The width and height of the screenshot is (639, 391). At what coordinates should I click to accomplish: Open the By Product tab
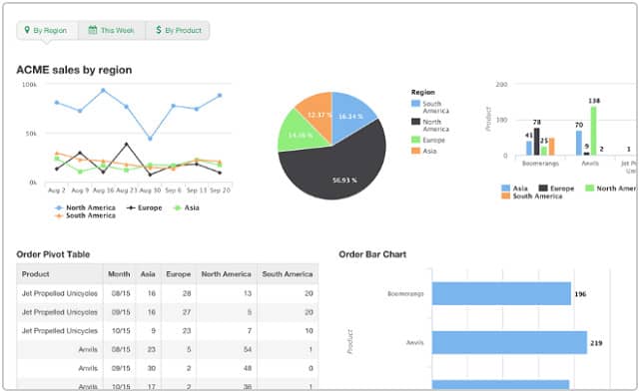pos(178,30)
